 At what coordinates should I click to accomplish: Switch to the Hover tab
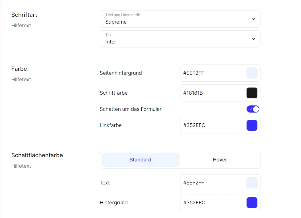tap(220, 160)
